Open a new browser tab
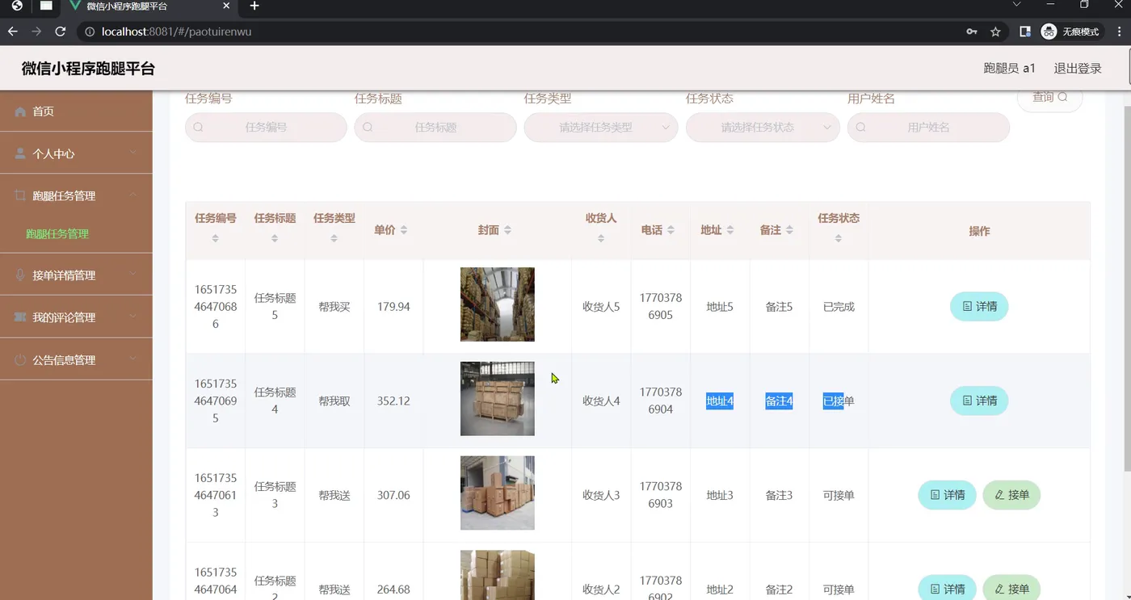The height and width of the screenshot is (600, 1131). tap(254, 6)
